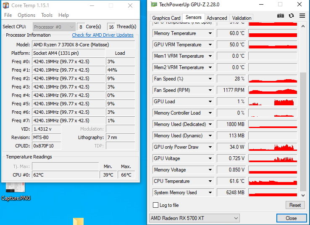Viewport: 310px width, 225px height.
Task: Open the Core Temp Help menu
Action: click(63, 15)
